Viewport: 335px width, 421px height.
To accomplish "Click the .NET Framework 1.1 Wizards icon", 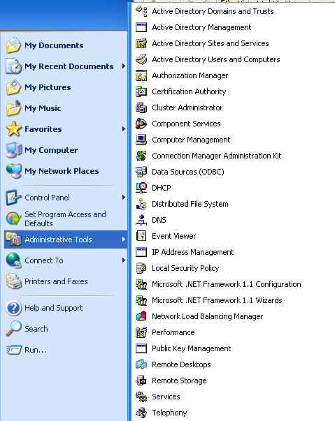I will [x=141, y=300].
